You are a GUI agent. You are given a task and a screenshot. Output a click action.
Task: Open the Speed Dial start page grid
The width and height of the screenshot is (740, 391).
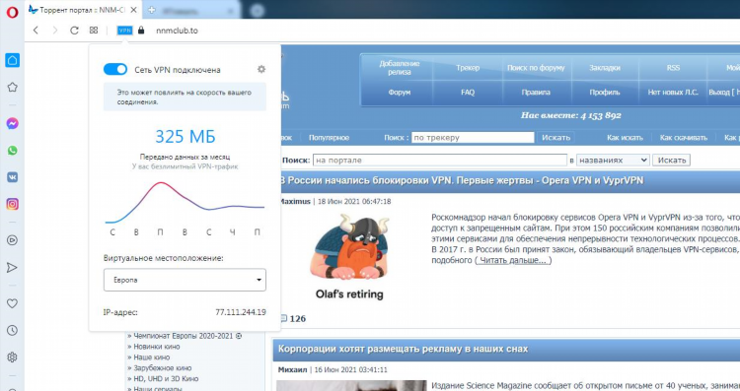94,31
